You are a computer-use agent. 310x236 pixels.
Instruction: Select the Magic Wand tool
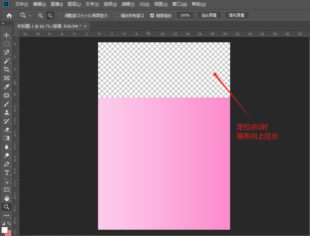(7, 61)
